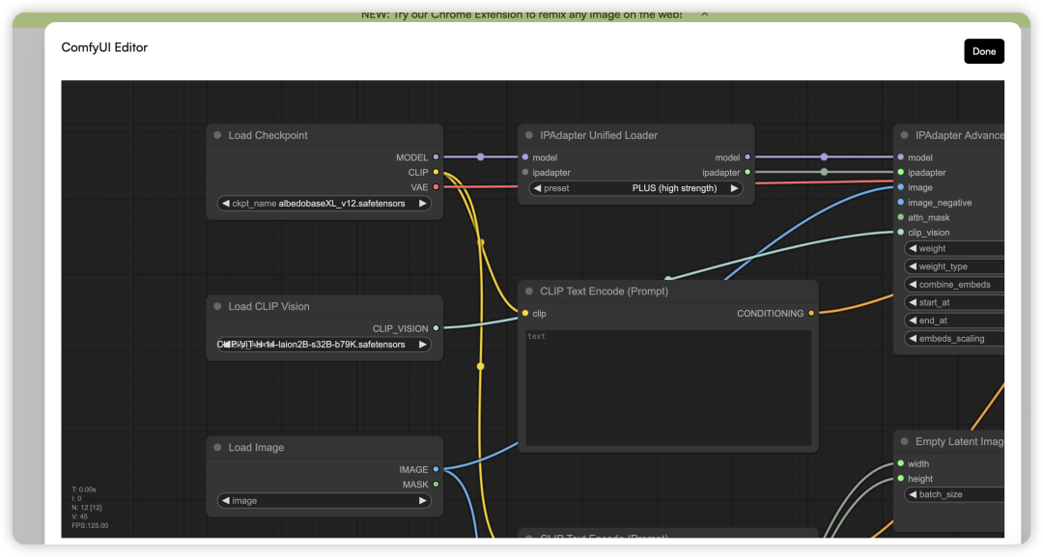Click the Load Image node title
This screenshot has width=1043, height=557.
coord(256,448)
